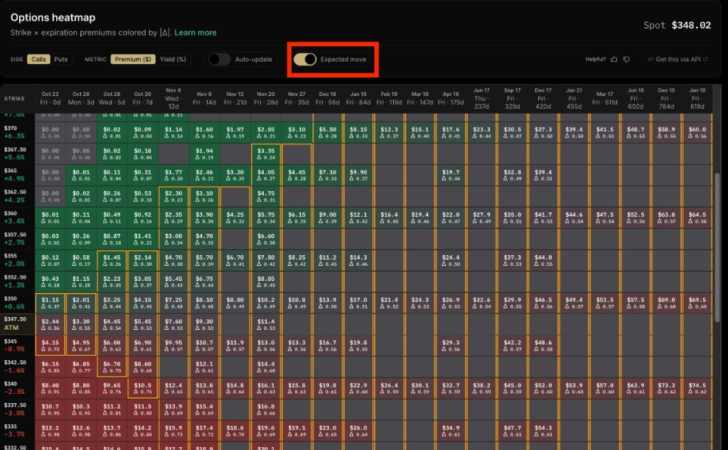Screen dimensions: 728x450
Task: Click the $60.0 Δ 0.56 cell at $370 Jan 19
Action: pyautogui.click(x=697, y=132)
